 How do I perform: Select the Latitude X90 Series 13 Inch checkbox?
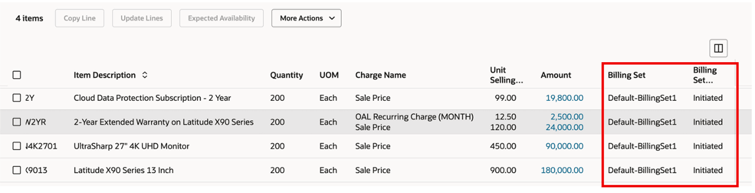[17, 170]
